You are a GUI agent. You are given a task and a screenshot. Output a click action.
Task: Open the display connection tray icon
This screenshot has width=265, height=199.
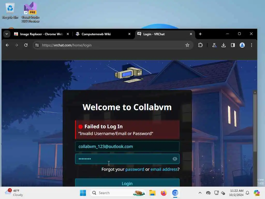(217, 193)
